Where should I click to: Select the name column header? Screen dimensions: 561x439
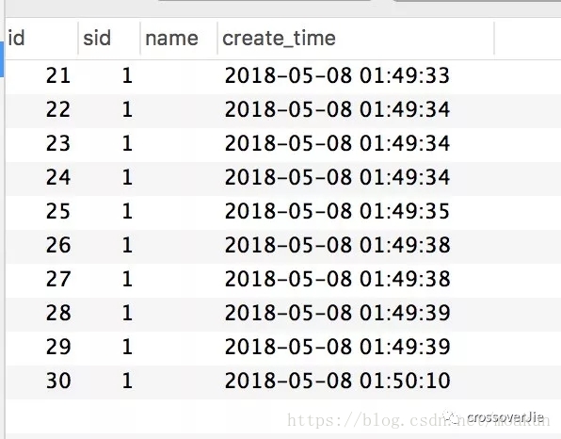tap(179, 39)
